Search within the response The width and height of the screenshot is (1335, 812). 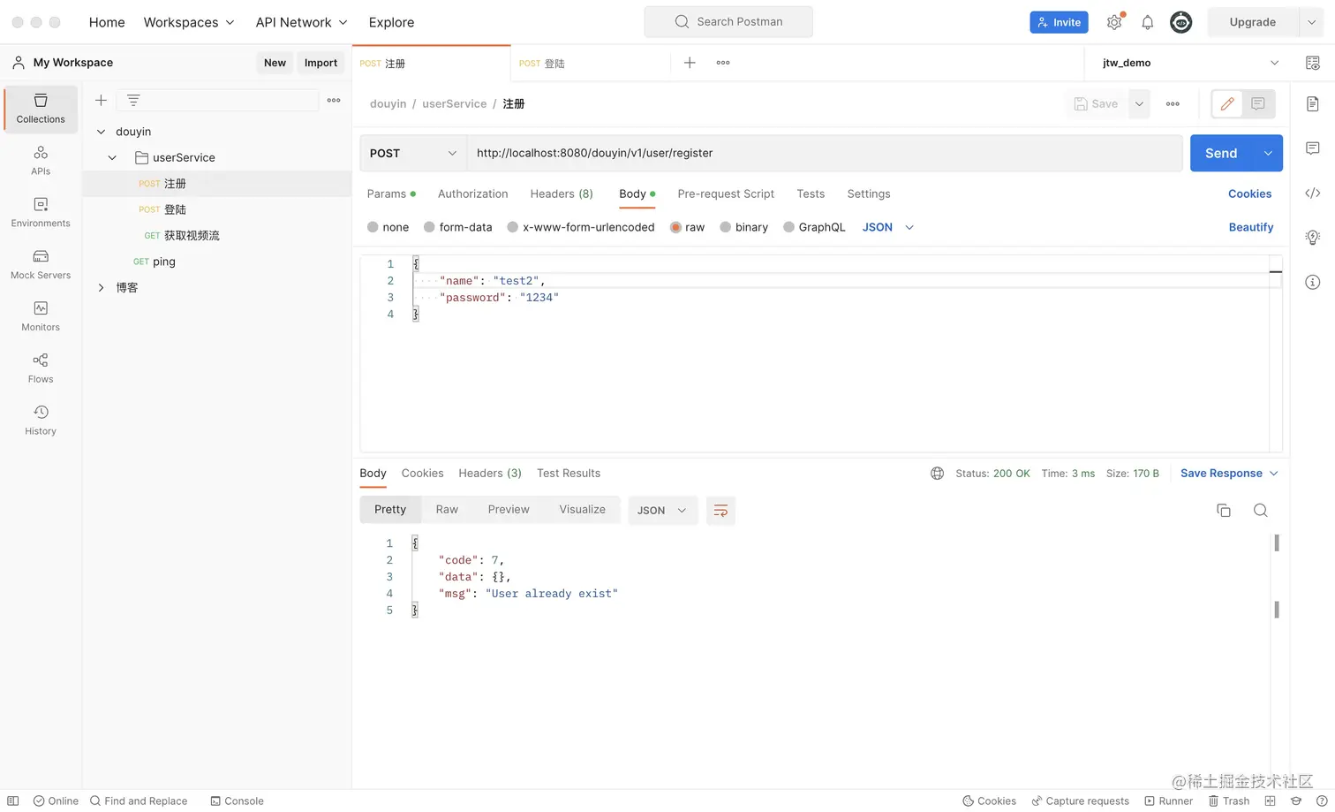(1260, 510)
